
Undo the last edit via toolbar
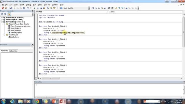pyautogui.click(x=28, y=8)
